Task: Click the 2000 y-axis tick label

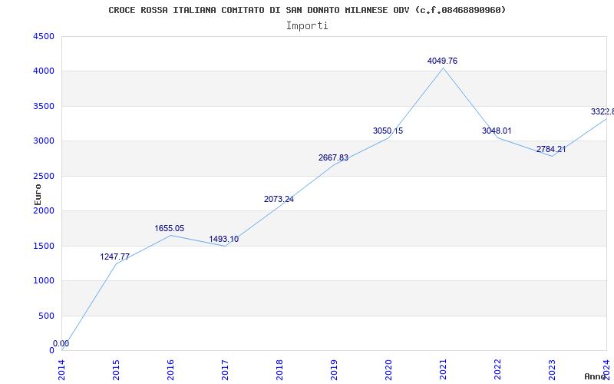Action: coord(44,210)
